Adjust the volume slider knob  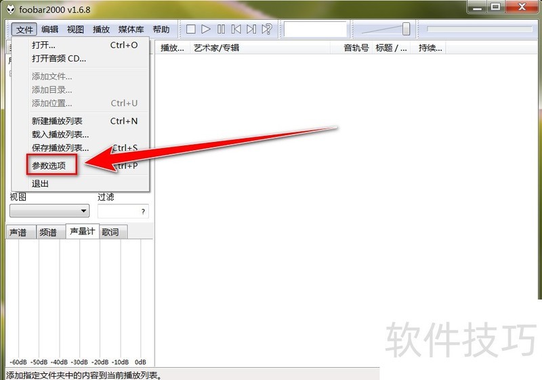(406, 29)
